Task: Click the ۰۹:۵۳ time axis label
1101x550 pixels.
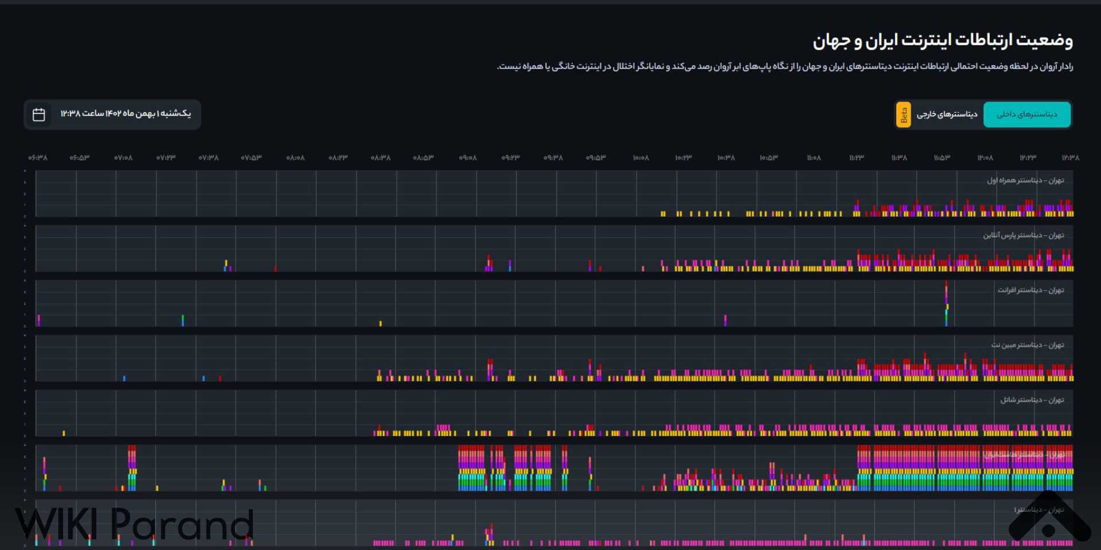Action: (596, 158)
